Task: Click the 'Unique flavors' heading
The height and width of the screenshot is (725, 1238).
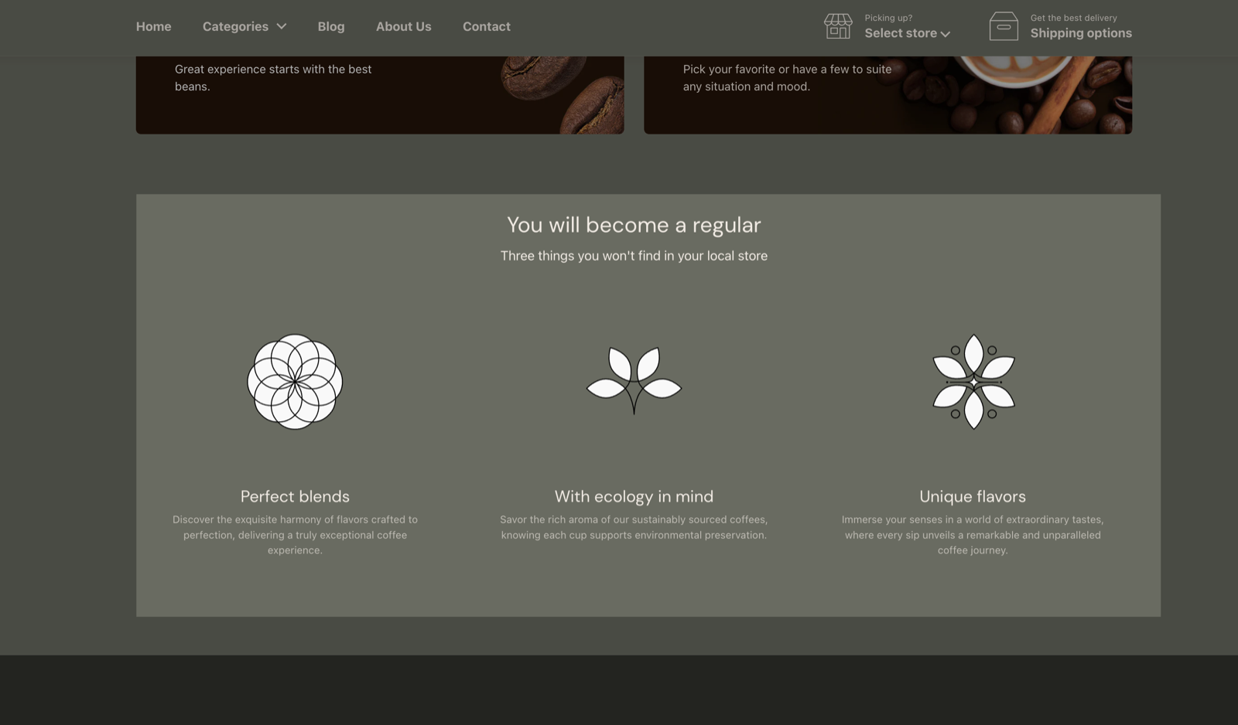Action: [x=973, y=496]
